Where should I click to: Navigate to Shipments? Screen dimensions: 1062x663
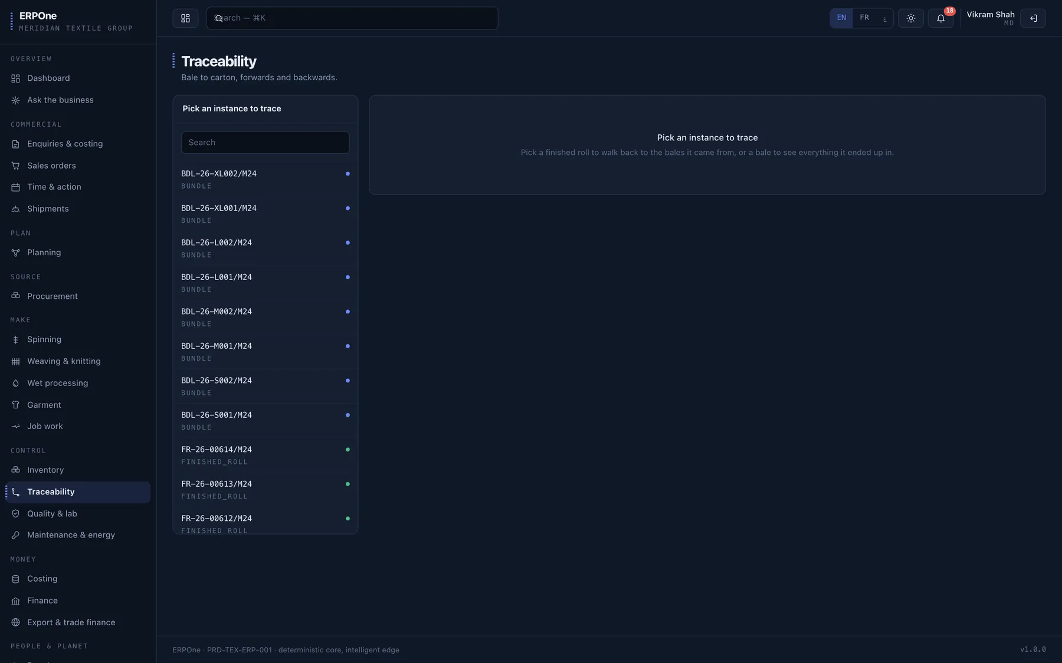pos(78,209)
